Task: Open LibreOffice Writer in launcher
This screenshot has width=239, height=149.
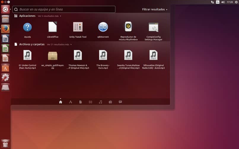Action: tap(5, 38)
